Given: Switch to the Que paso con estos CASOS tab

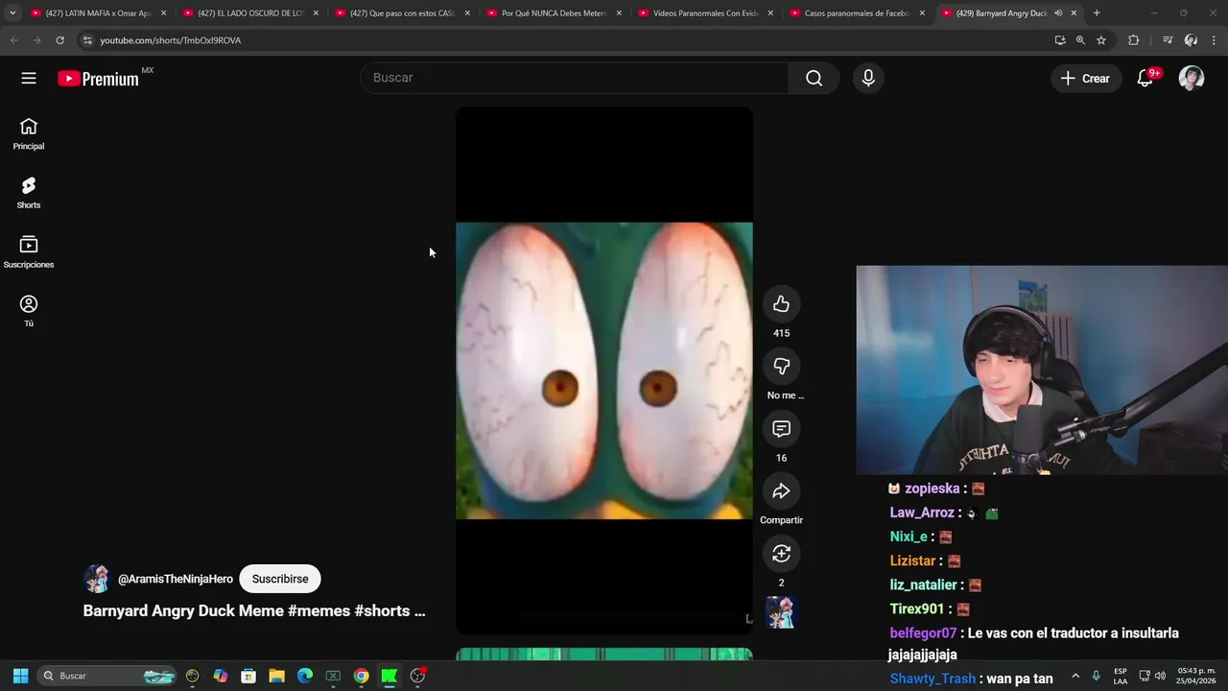Looking at the screenshot, I should tap(402, 13).
